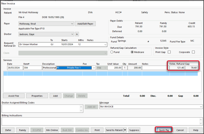
Task: Click the Cancel button
Action: click(180, 130)
